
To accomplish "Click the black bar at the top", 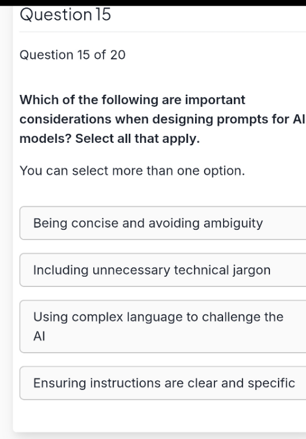I will [x=153, y=2].
